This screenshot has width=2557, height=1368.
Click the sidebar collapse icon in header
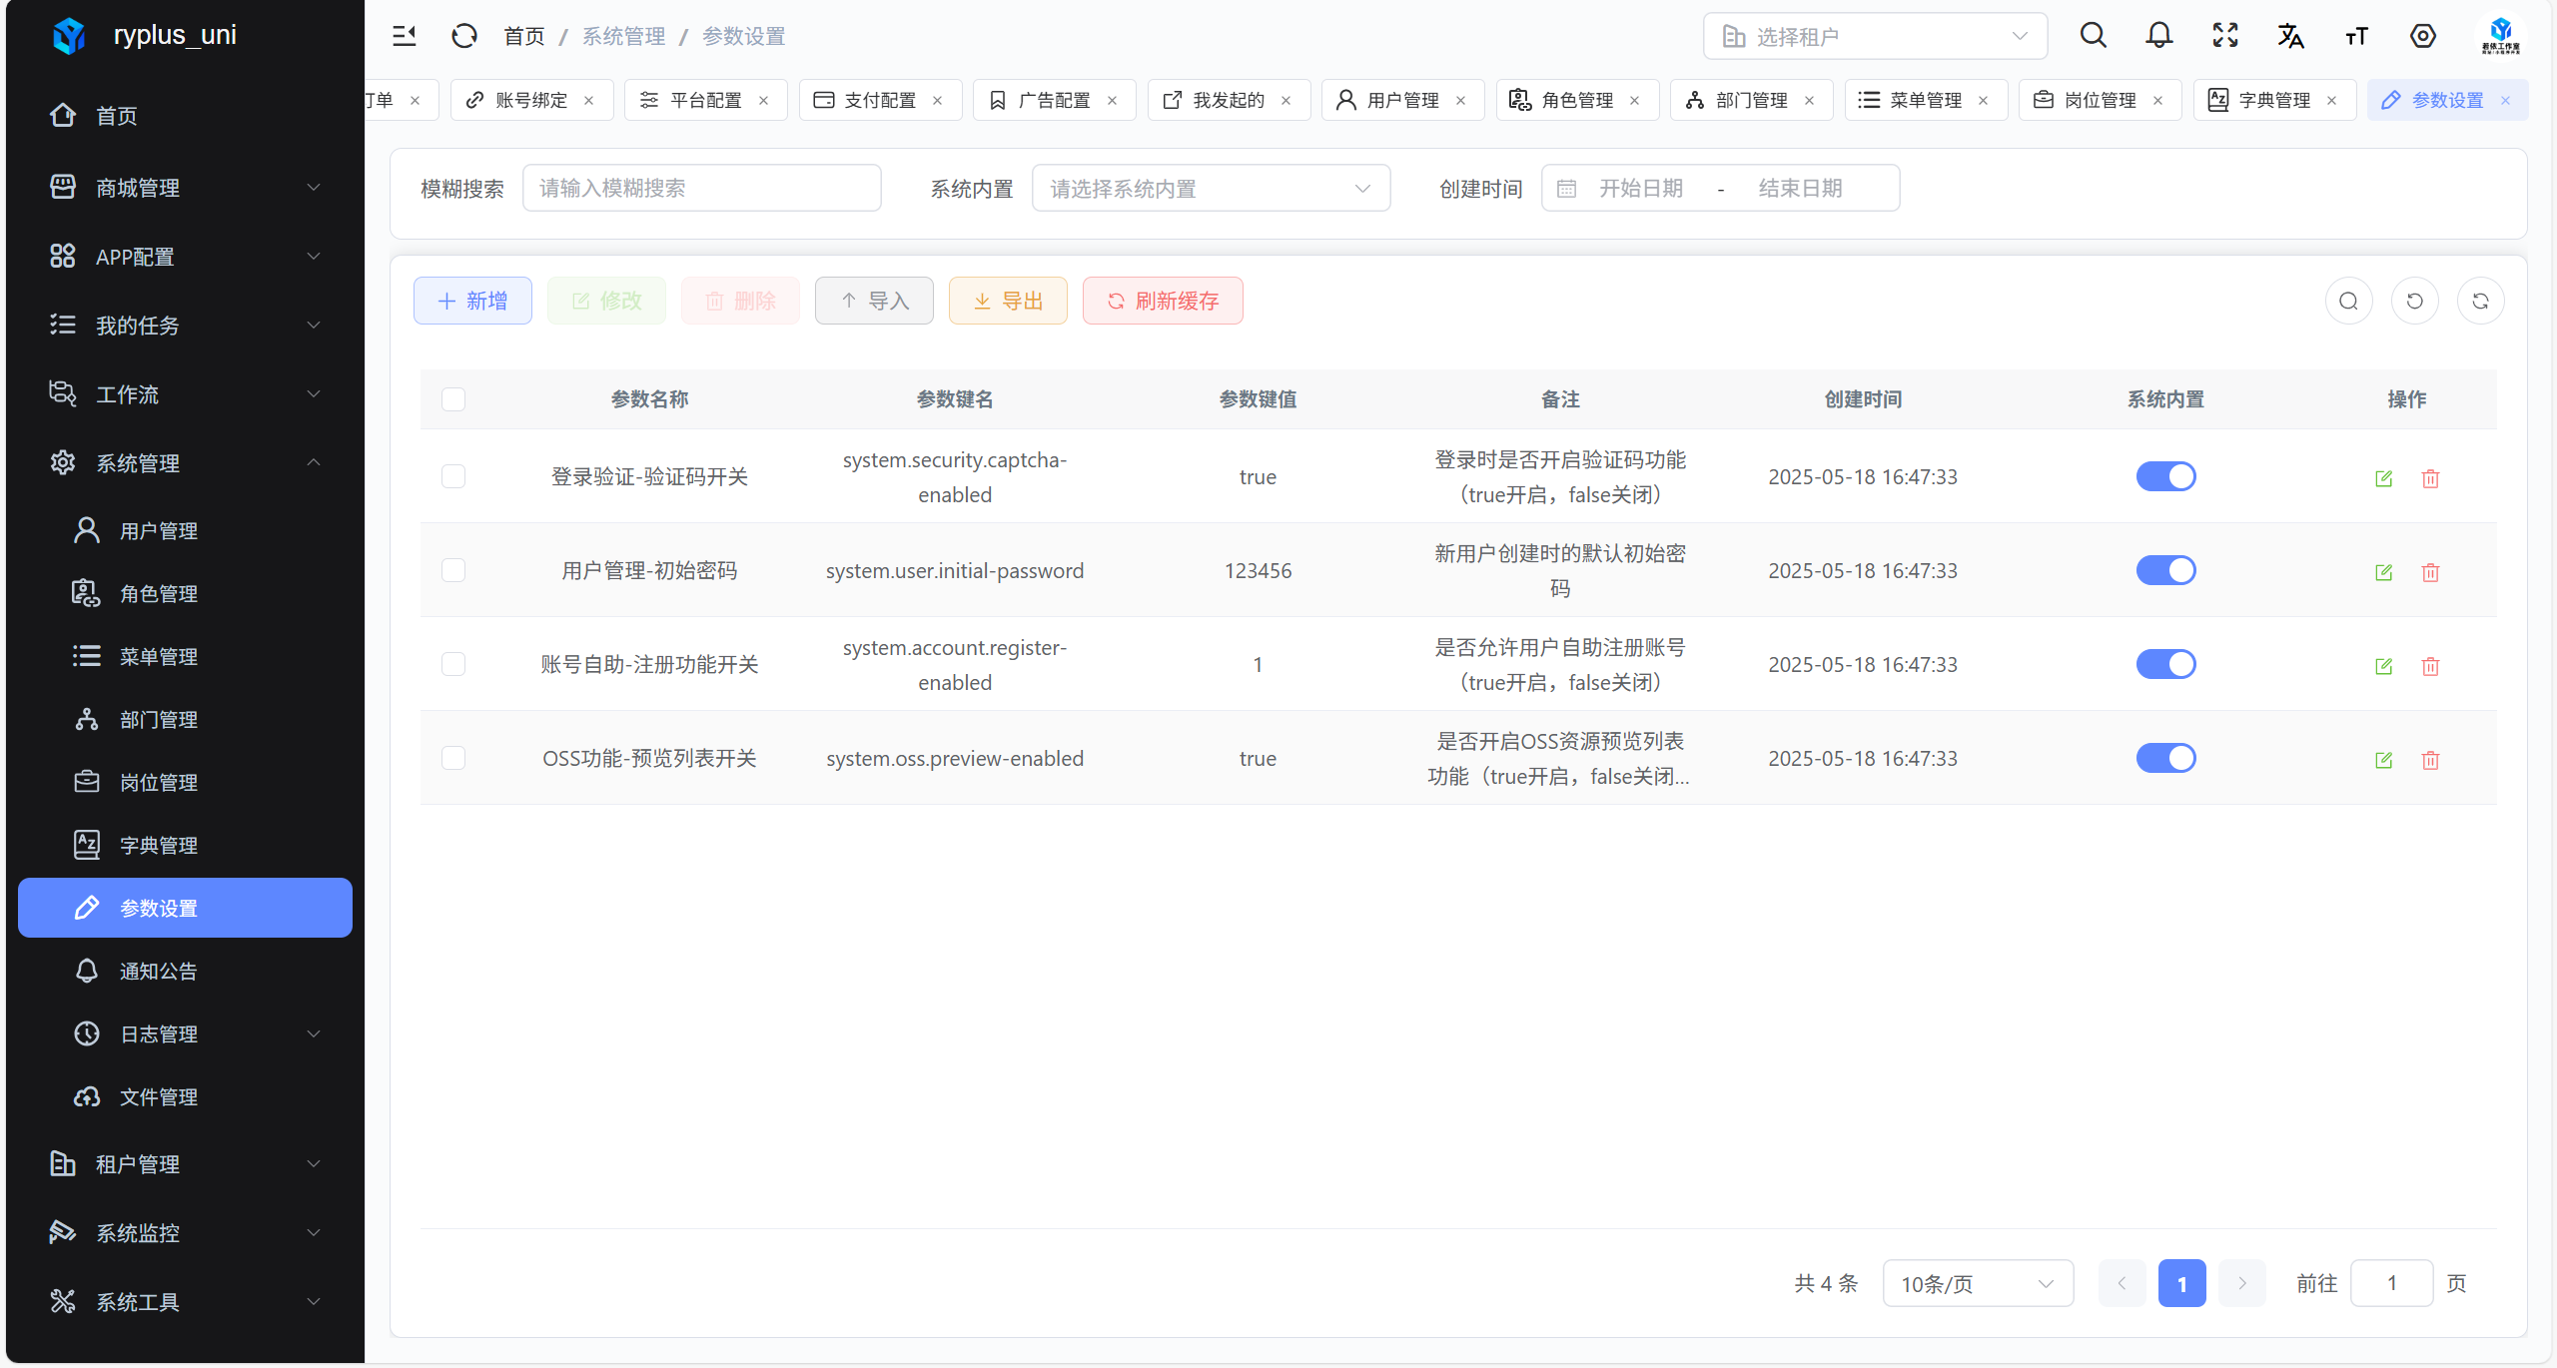point(404,36)
